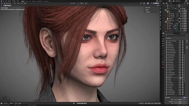The width and height of the screenshot is (189, 106).
Task: Jump to the timeline start frame
Action: [x=78, y=103]
